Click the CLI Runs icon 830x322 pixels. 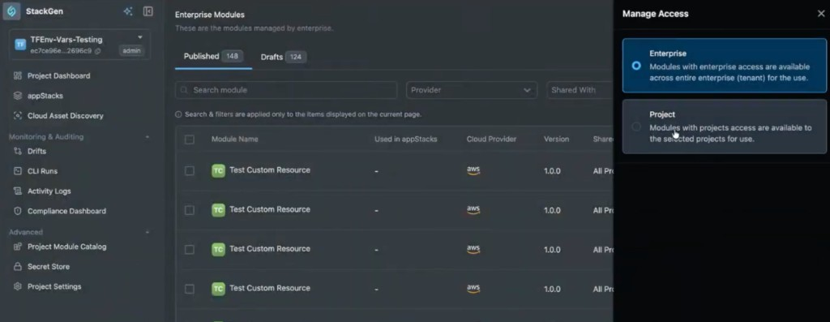tap(18, 171)
